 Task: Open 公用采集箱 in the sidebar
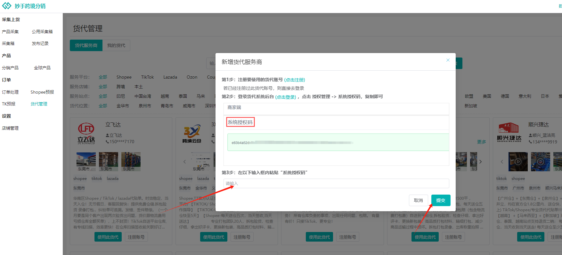[x=42, y=32]
